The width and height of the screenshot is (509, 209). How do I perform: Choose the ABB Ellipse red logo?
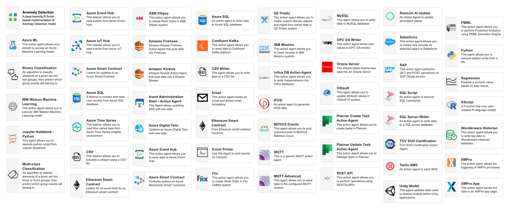coord(139,18)
